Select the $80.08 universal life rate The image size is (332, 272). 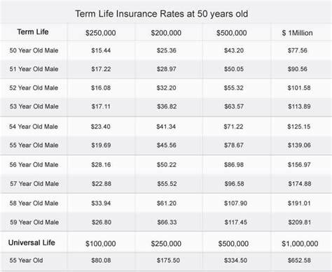click(x=101, y=260)
